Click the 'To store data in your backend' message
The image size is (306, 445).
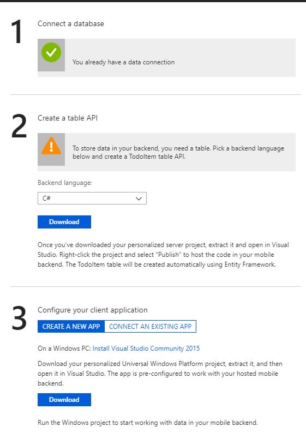point(178,152)
